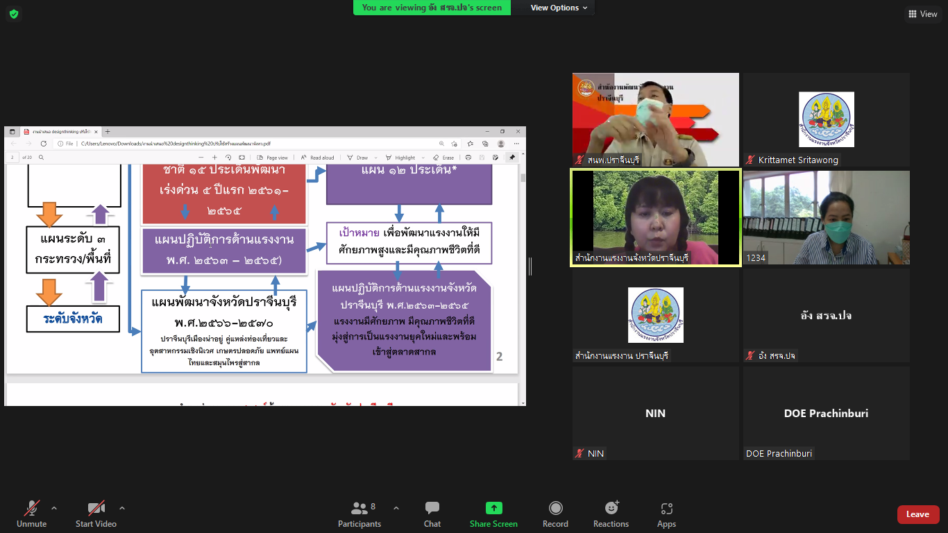948x533 pixels.
Task: Change the layout using the View button
Action: pos(922,14)
